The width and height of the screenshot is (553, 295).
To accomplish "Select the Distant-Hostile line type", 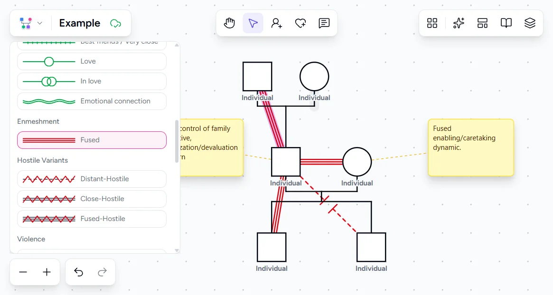I will pyautogui.click(x=92, y=179).
